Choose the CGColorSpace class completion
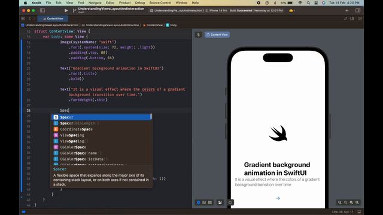This screenshot has width=383, height=215. [x=102, y=147]
